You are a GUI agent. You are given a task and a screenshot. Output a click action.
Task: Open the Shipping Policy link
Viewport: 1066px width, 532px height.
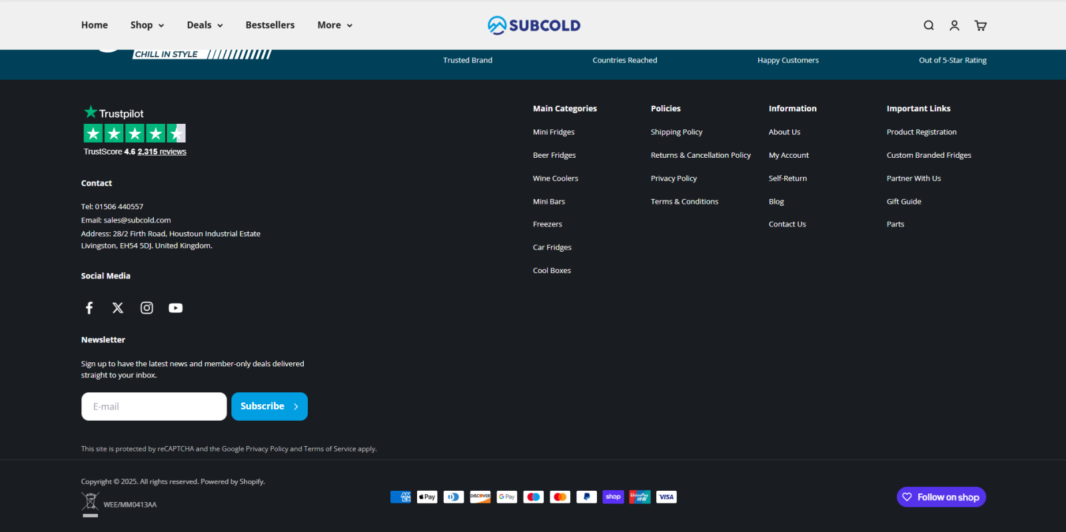[x=676, y=132]
